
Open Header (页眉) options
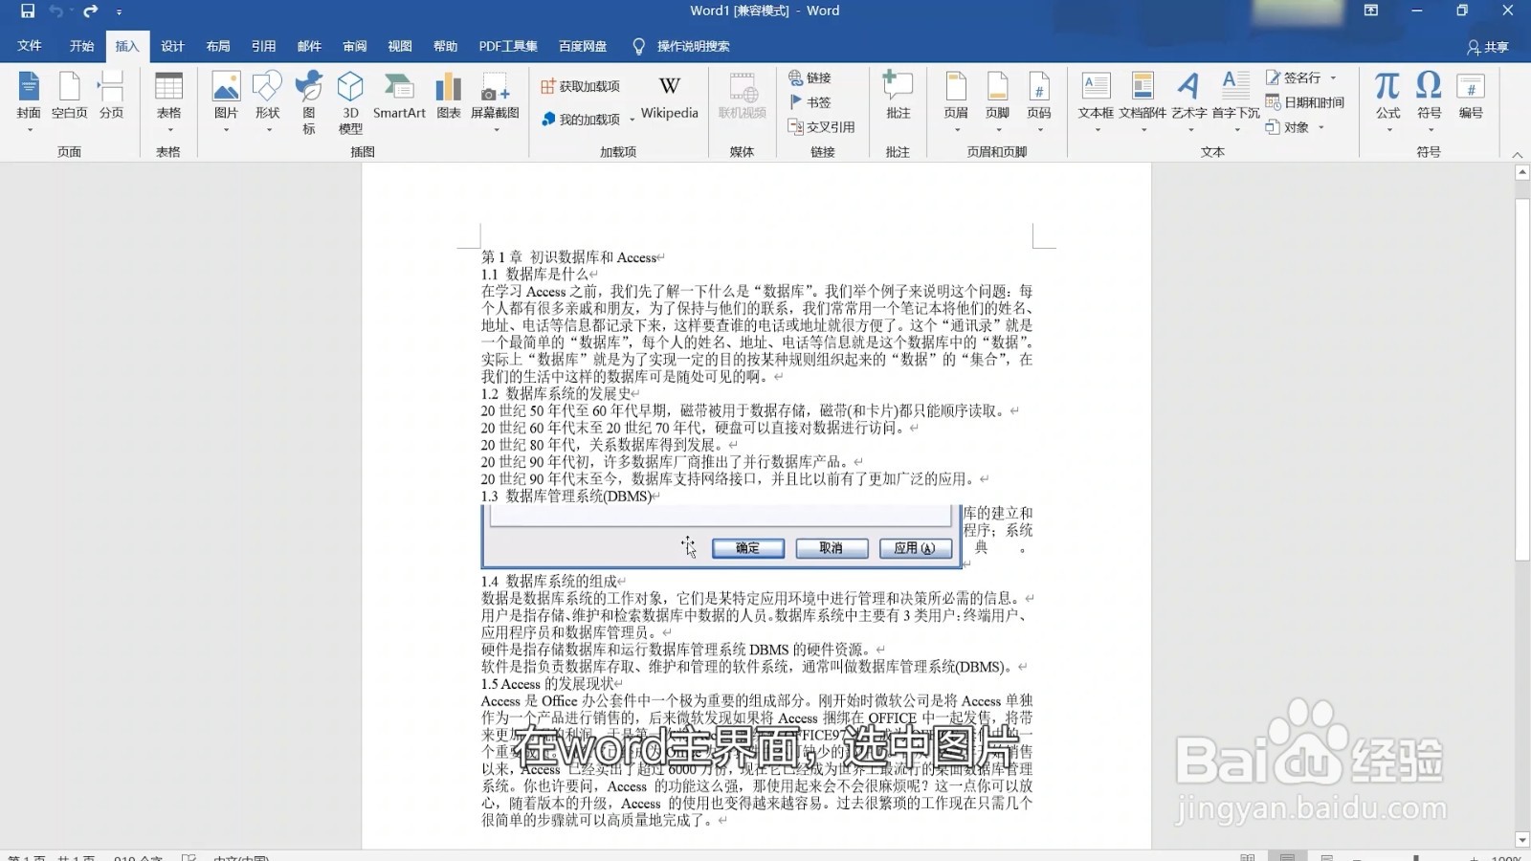click(x=956, y=101)
